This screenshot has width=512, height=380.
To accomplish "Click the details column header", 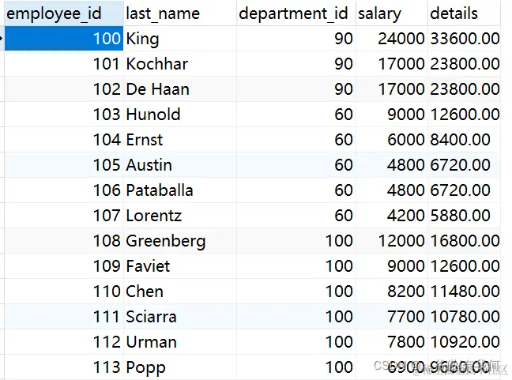I will click(x=464, y=13).
